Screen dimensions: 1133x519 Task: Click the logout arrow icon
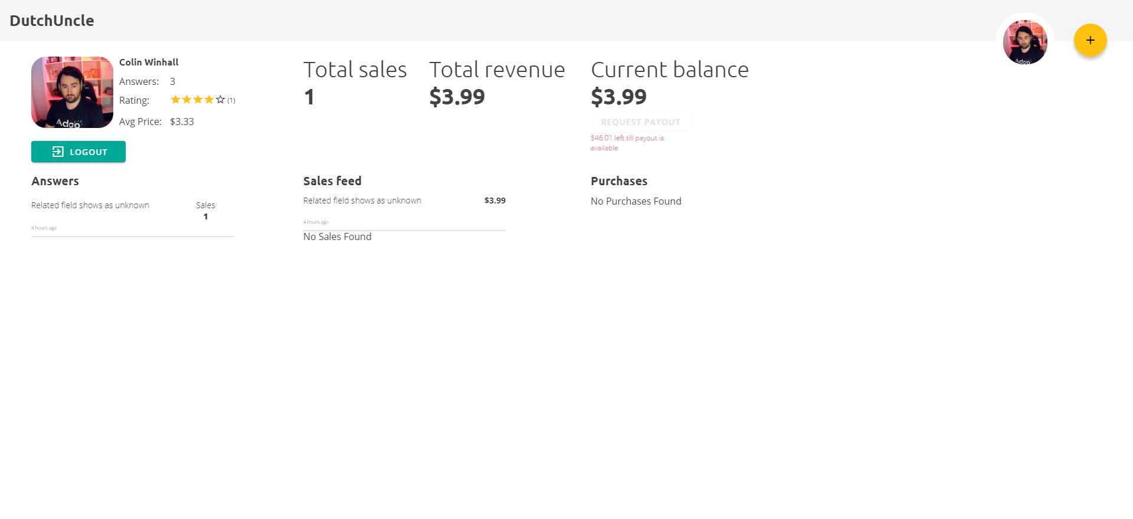tap(58, 152)
